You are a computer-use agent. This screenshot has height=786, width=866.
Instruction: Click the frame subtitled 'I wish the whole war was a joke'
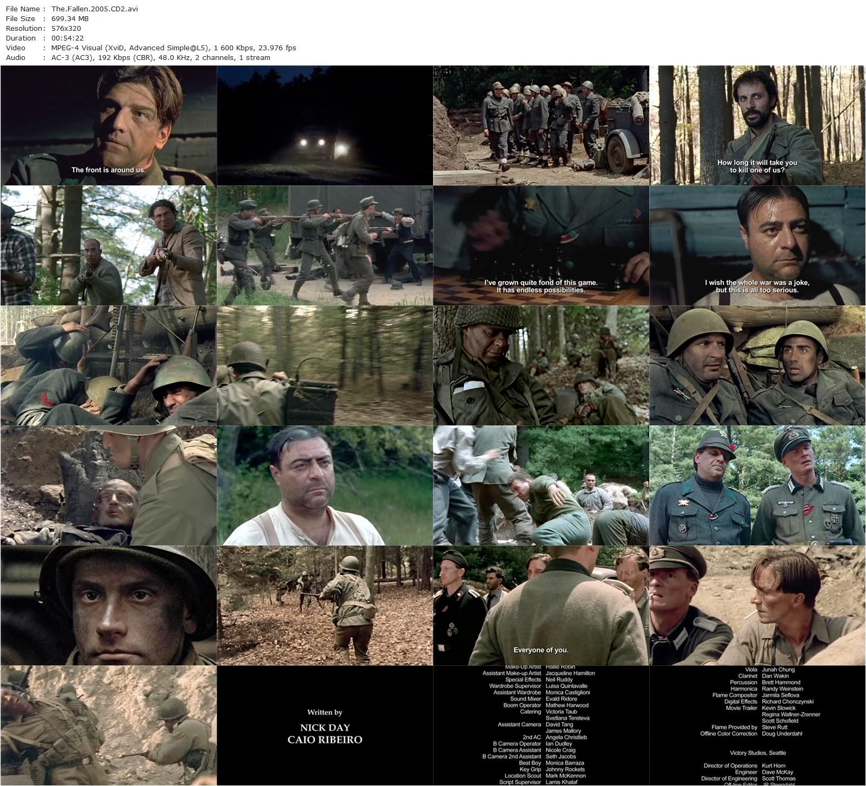pyautogui.click(x=757, y=246)
